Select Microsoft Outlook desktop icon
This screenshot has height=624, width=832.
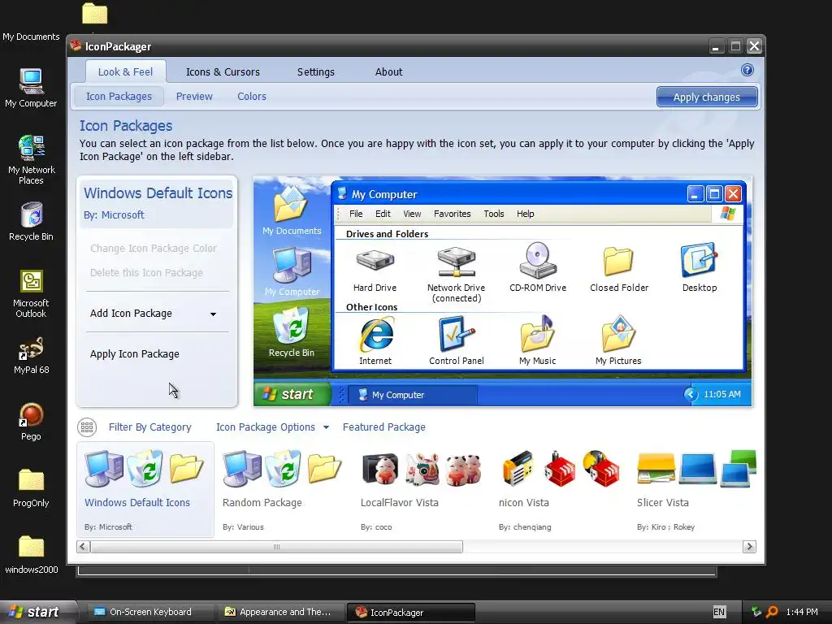(31, 294)
